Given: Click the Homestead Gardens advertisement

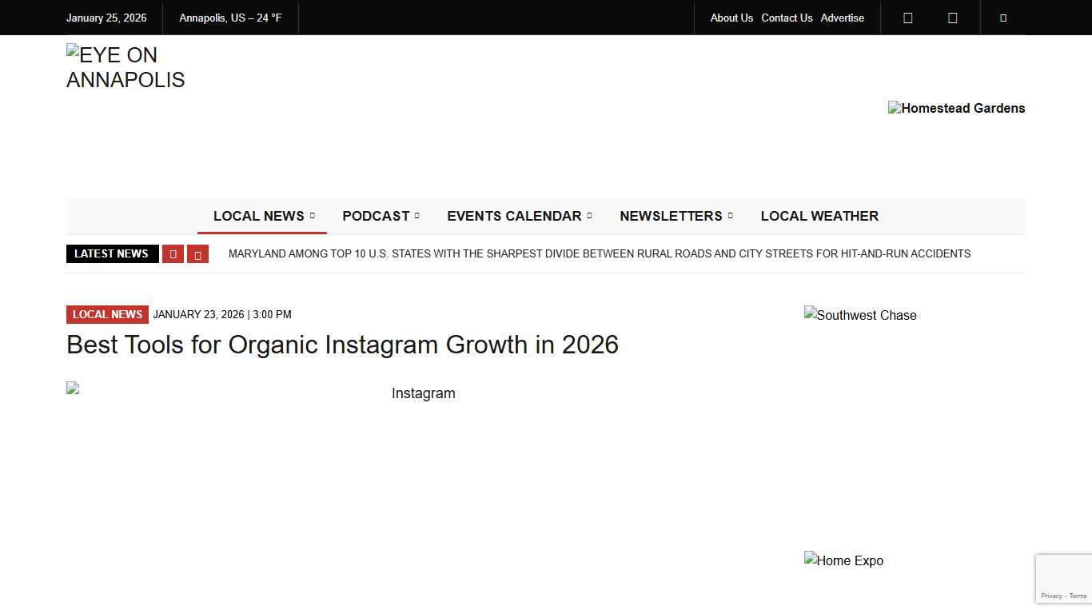Looking at the screenshot, I should tap(956, 108).
